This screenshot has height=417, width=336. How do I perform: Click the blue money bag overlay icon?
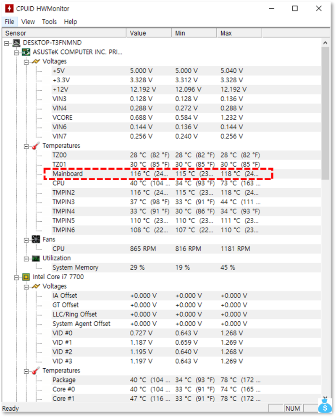coord(325,405)
